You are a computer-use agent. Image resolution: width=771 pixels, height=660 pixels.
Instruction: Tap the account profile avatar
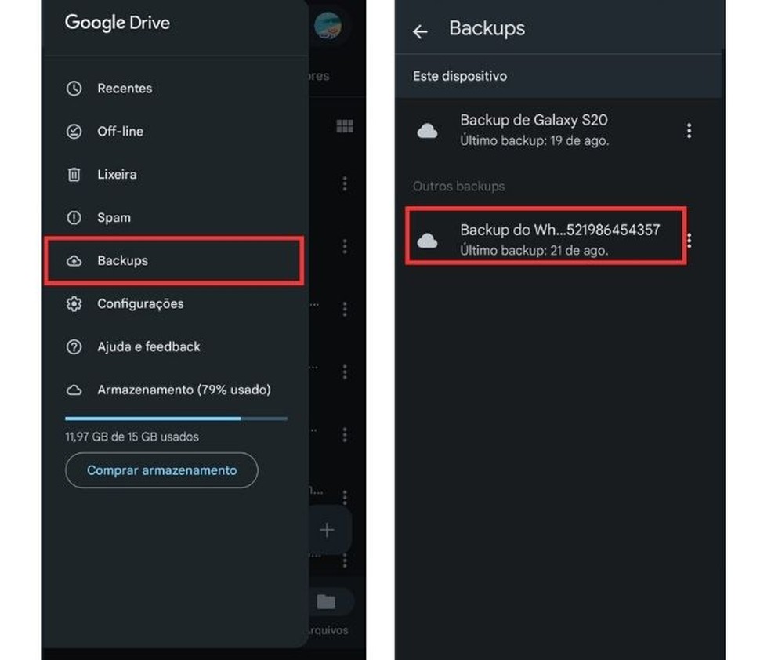tap(328, 25)
